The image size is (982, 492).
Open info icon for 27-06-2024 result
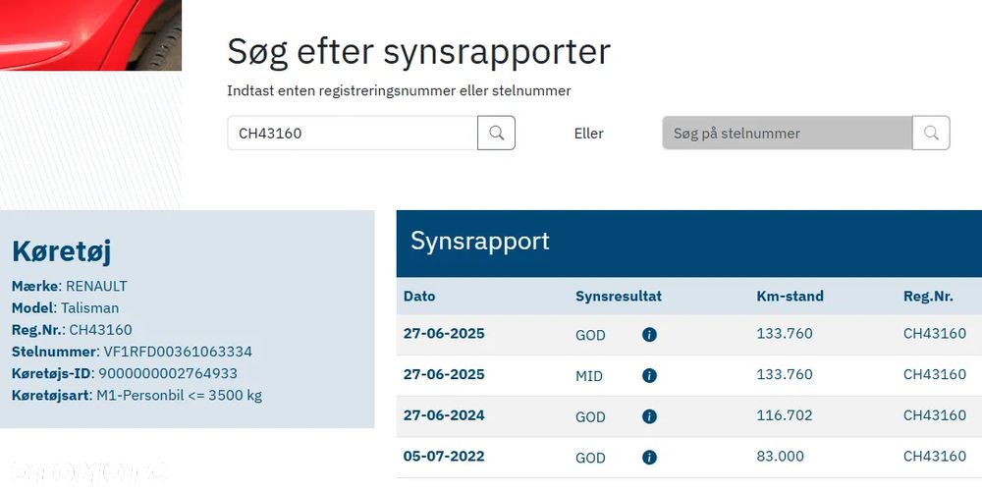(649, 416)
